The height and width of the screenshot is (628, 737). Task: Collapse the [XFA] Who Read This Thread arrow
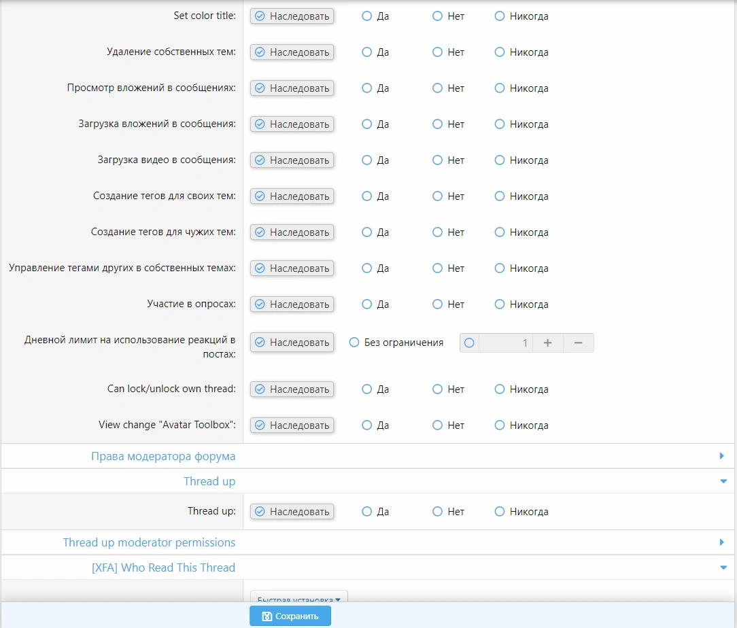point(722,568)
